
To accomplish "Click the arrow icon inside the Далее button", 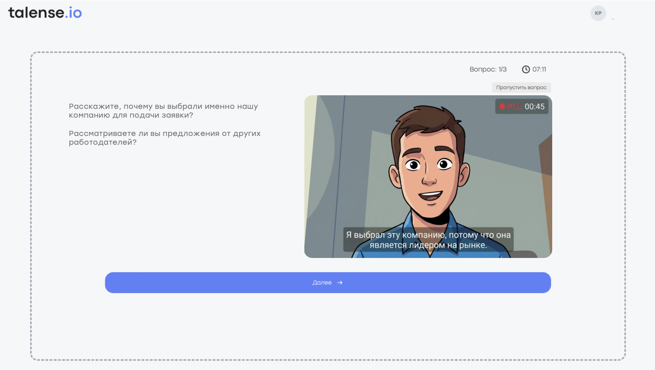I will [x=340, y=283].
